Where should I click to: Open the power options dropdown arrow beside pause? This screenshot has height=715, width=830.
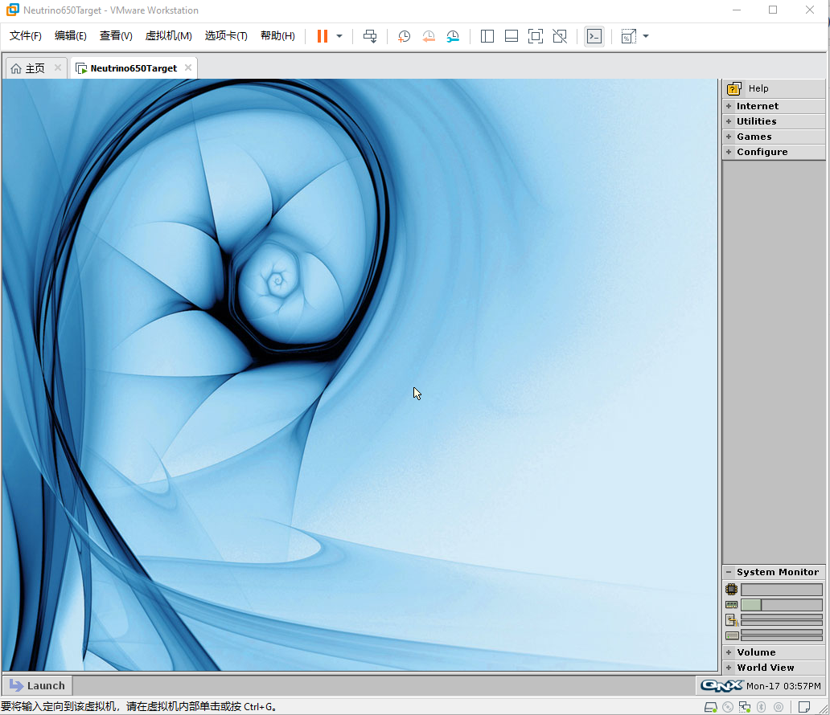[x=339, y=36]
